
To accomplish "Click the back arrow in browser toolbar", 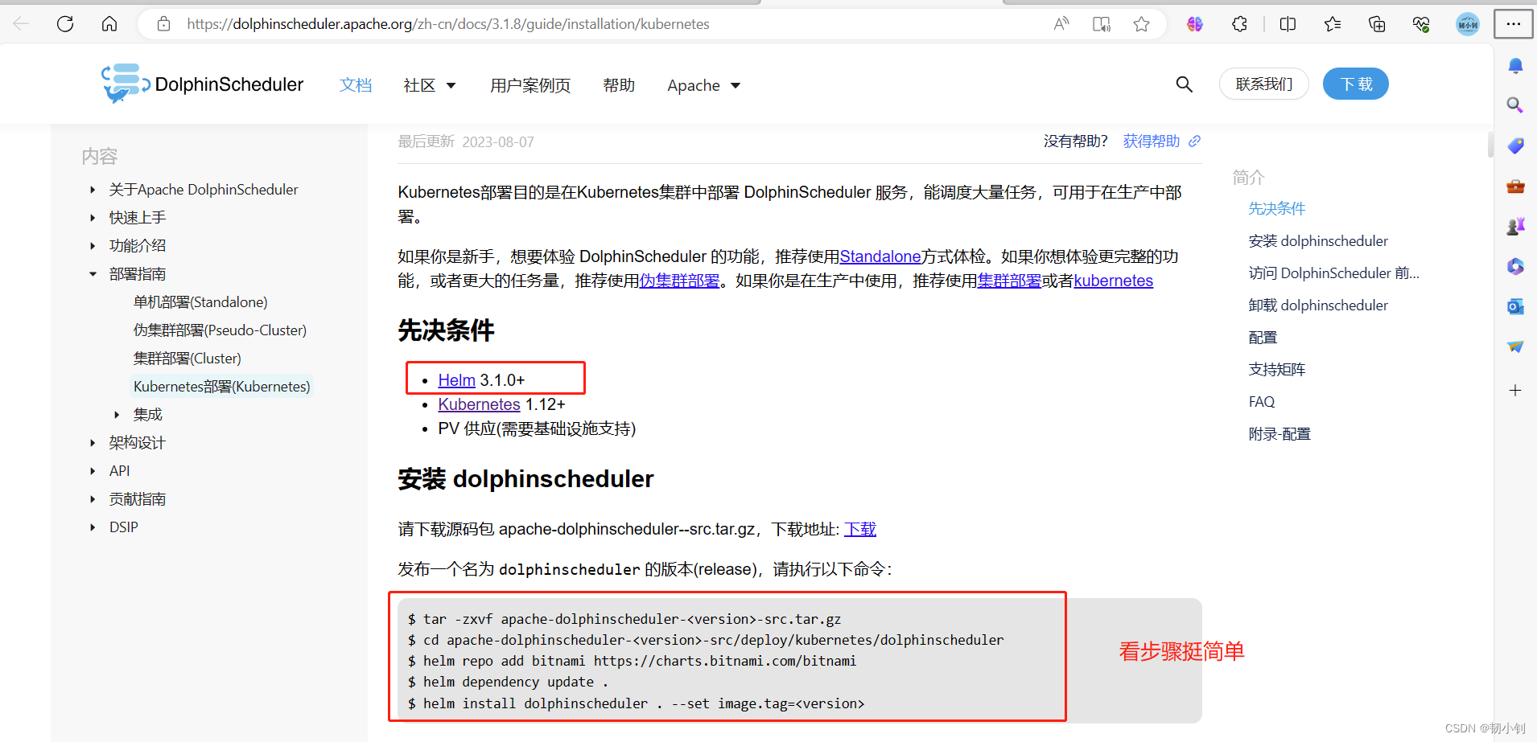I will pos(21,24).
